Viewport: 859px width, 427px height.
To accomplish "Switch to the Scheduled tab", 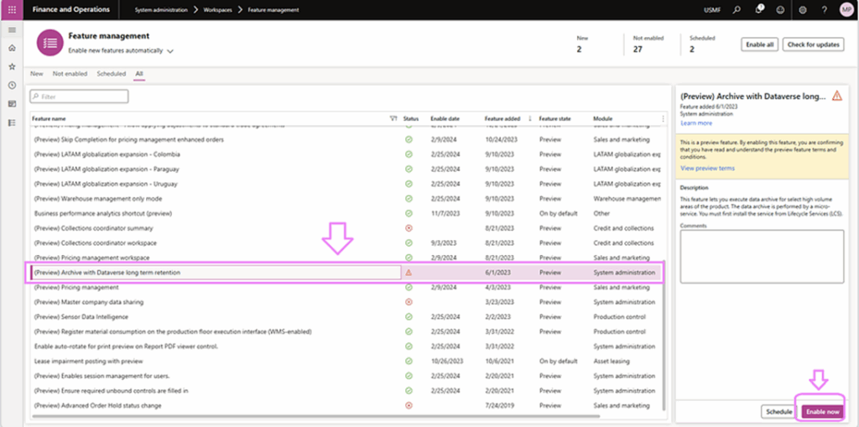I will click(x=111, y=74).
